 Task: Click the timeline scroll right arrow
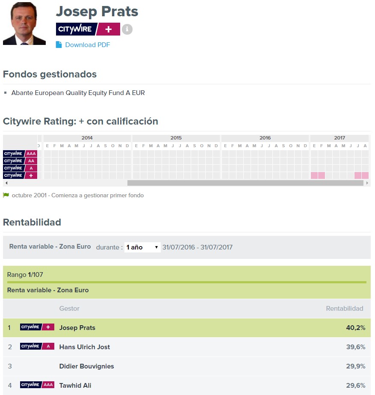coord(367,183)
